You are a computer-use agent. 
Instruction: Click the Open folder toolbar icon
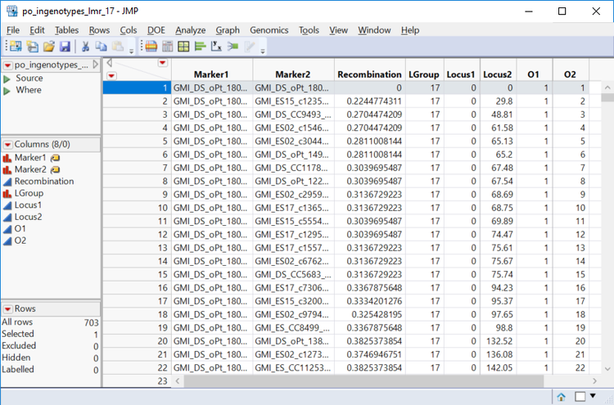tap(49, 47)
